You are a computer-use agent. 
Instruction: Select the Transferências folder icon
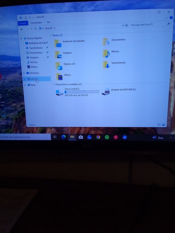click(x=106, y=65)
